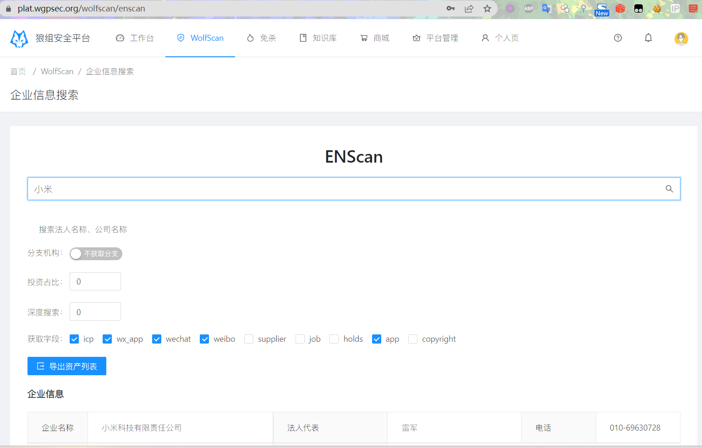The width and height of the screenshot is (702, 448).
Task: Click the wolf logo of 狼组安全平台
Action: pos(19,38)
